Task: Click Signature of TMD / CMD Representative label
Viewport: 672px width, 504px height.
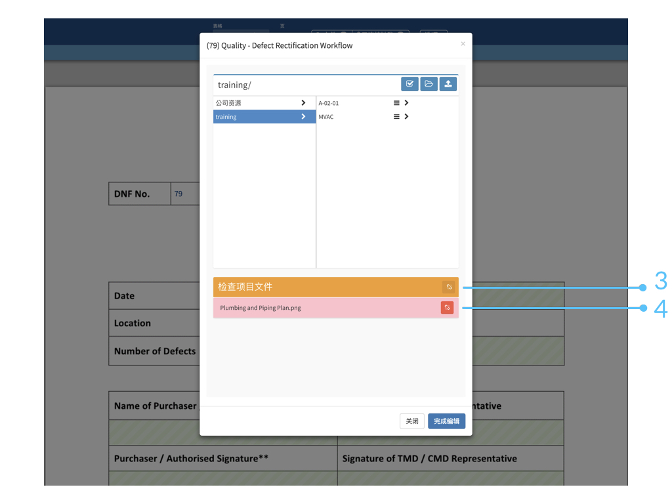Action: 429,459
